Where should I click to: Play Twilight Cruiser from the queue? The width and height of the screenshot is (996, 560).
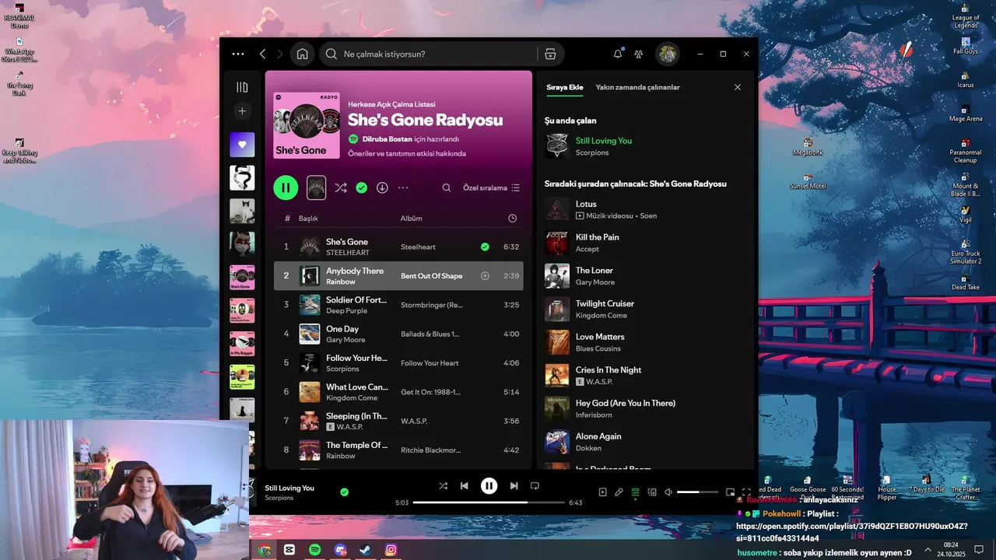(x=646, y=309)
